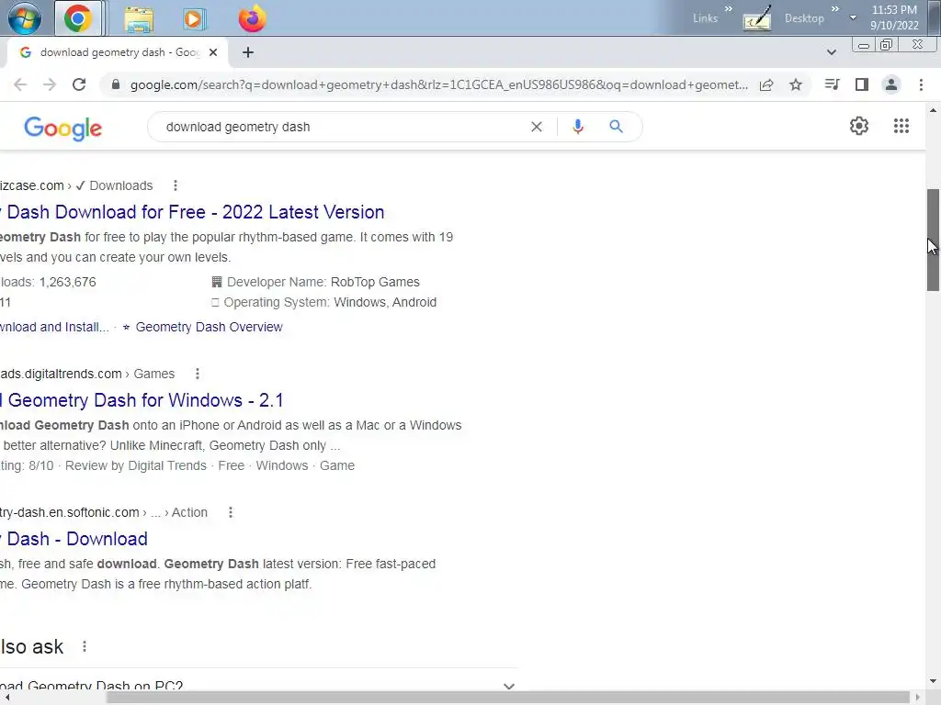Expand the tab search dropdown arrow
This screenshot has height=705, width=941.
click(831, 52)
